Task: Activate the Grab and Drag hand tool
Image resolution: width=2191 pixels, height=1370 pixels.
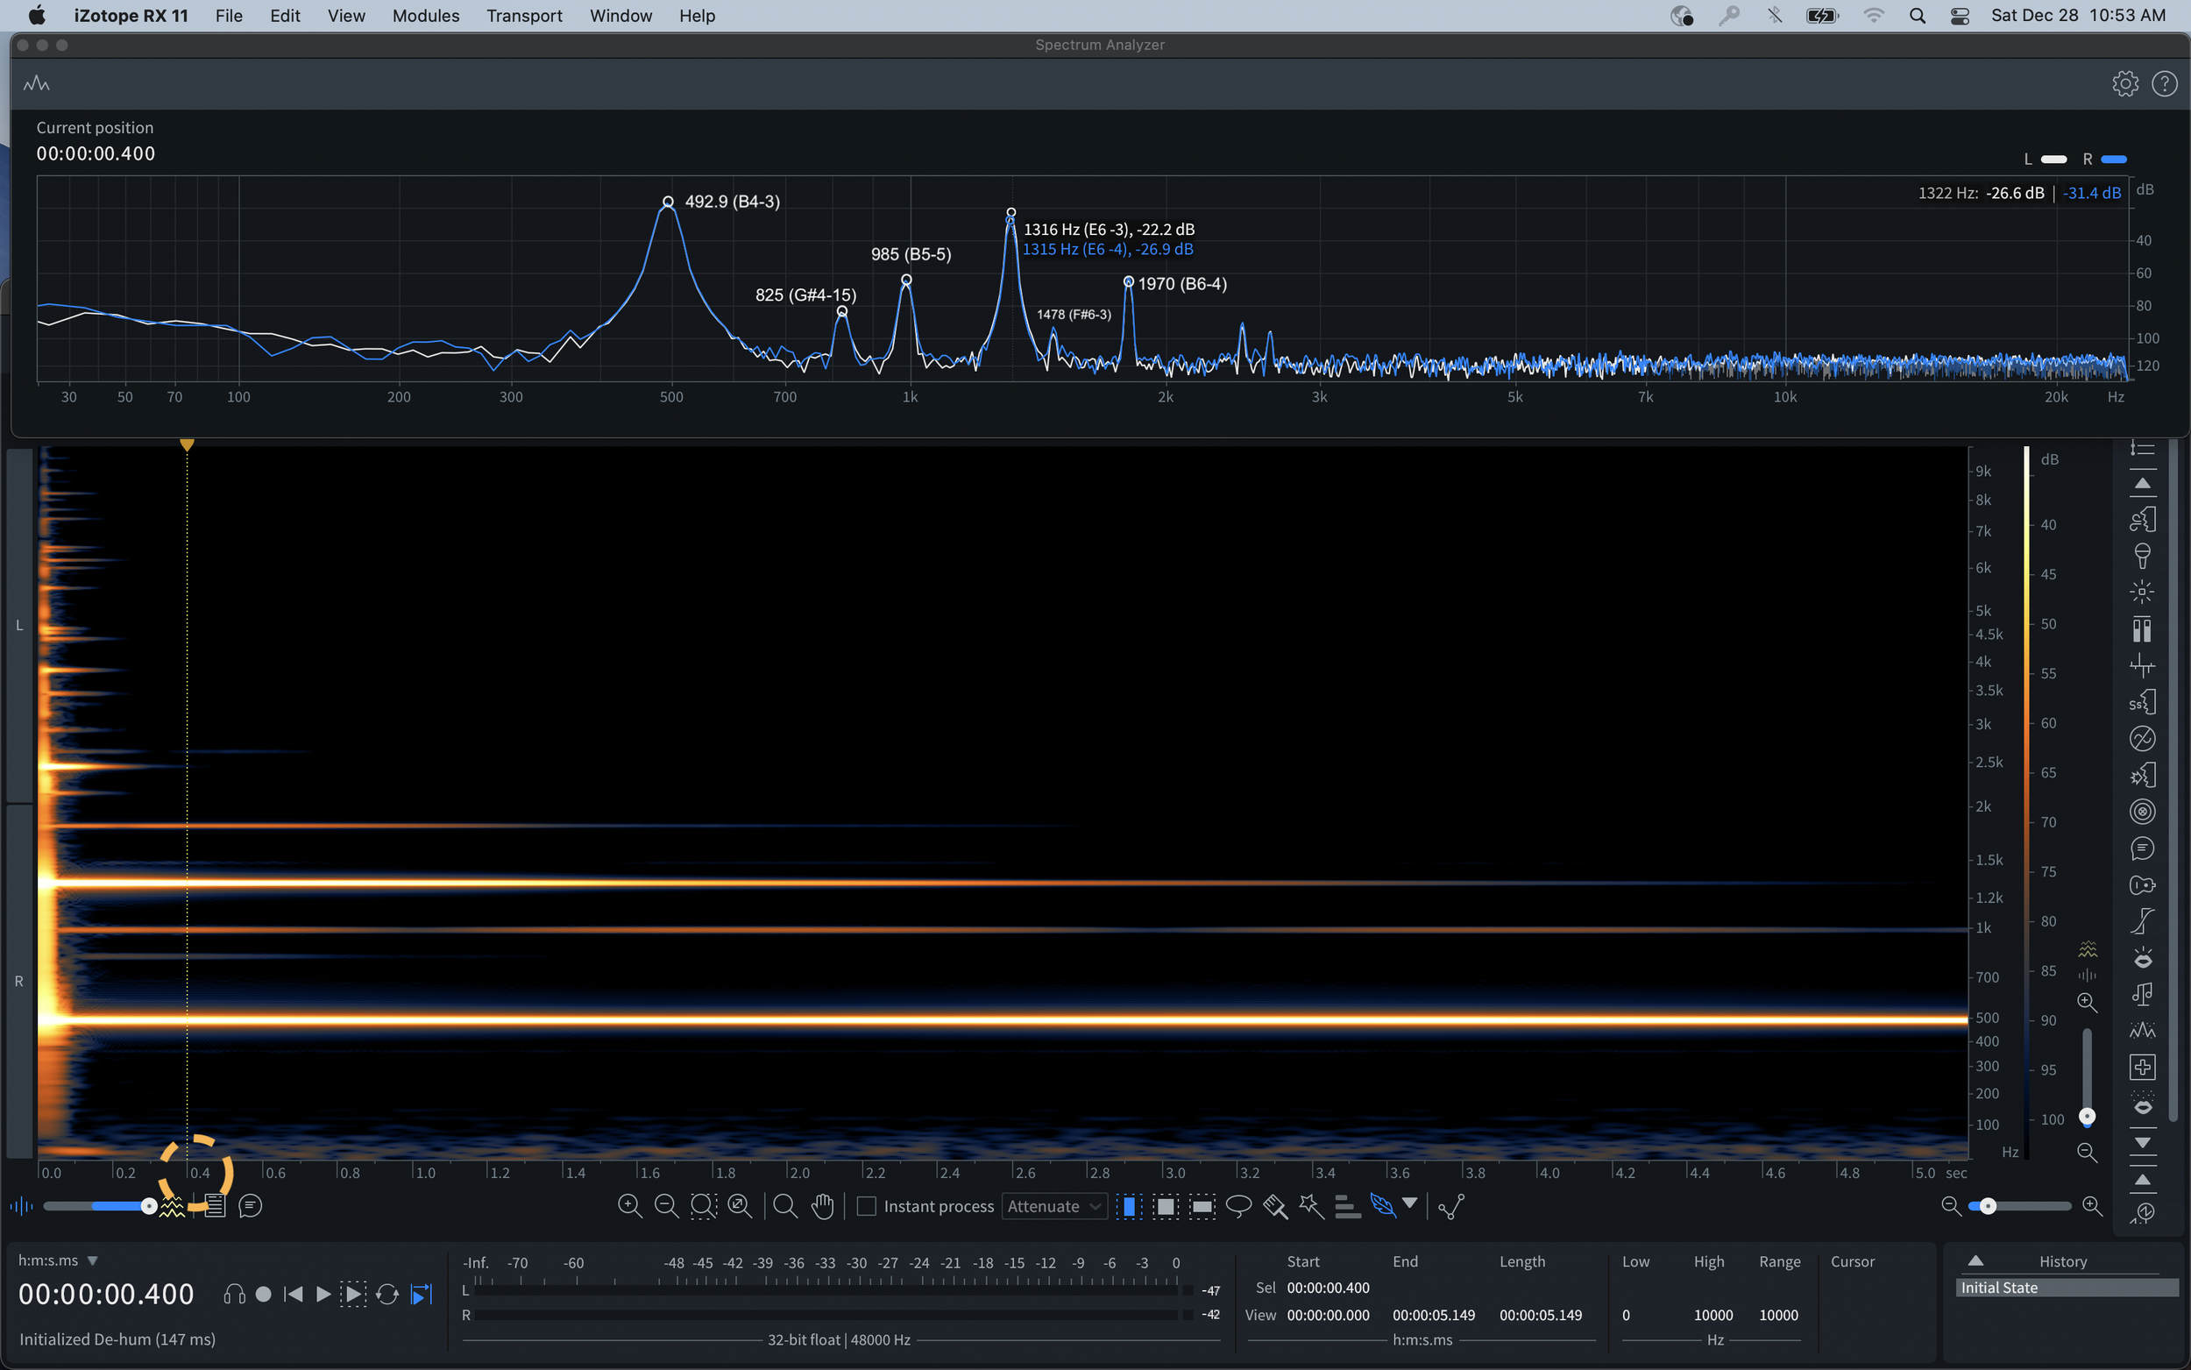Action: [822, 1206]
